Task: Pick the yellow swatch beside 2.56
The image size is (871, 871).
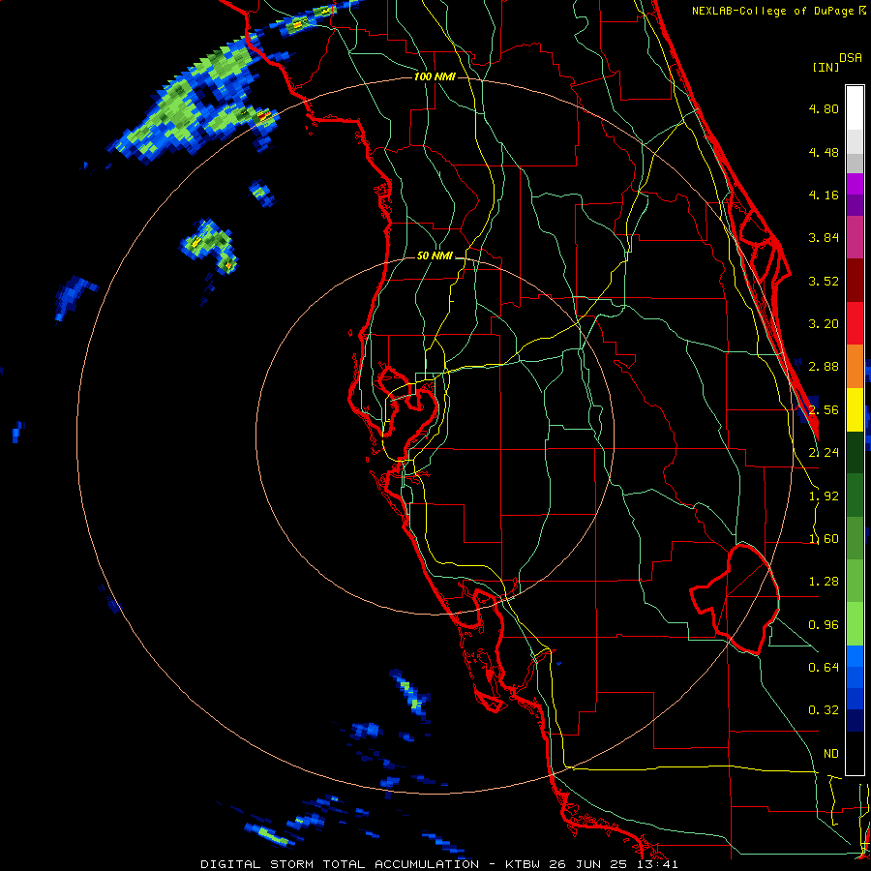Action: (855, 409)
